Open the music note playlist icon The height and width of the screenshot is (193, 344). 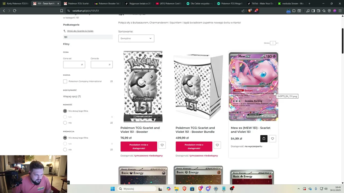pos(308,11)
